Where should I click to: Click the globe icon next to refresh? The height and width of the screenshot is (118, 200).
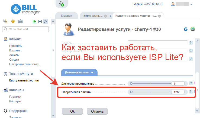coord(193,29)
